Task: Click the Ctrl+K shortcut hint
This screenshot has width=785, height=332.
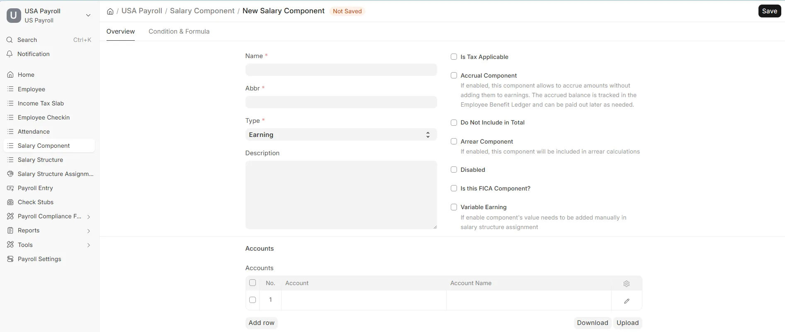Action: [82, 40]
